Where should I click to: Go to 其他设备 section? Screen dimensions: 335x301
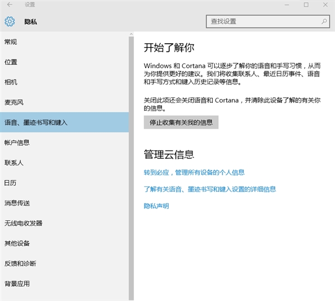tap(17, 243)
